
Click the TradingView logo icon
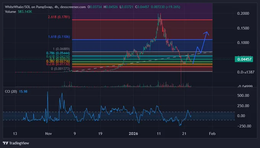[5, 143]
